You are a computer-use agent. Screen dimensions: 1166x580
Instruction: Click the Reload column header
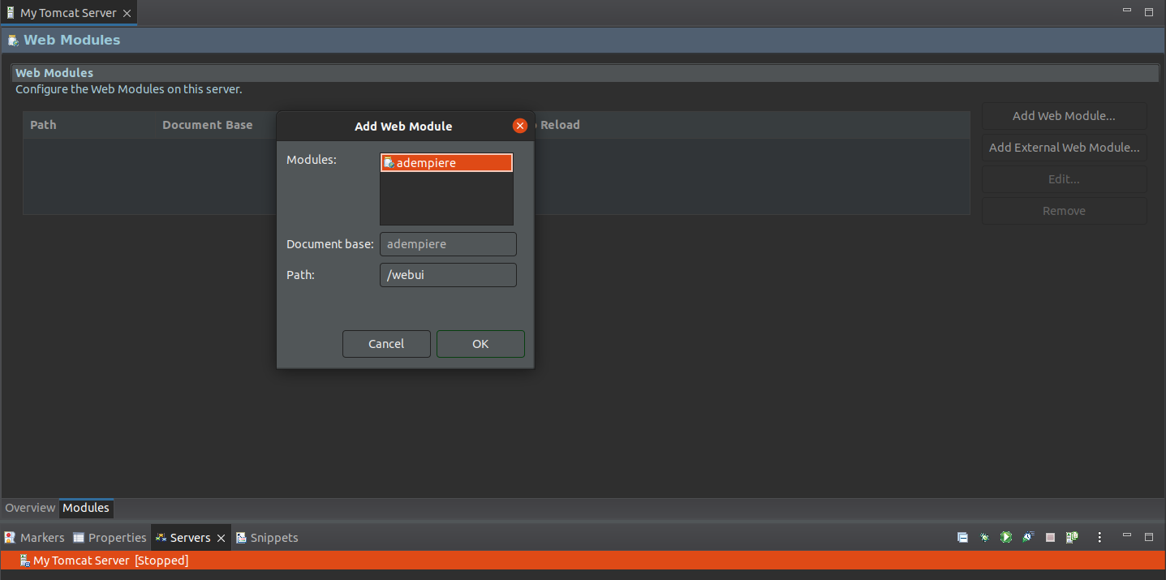click(x=560, y=125)
